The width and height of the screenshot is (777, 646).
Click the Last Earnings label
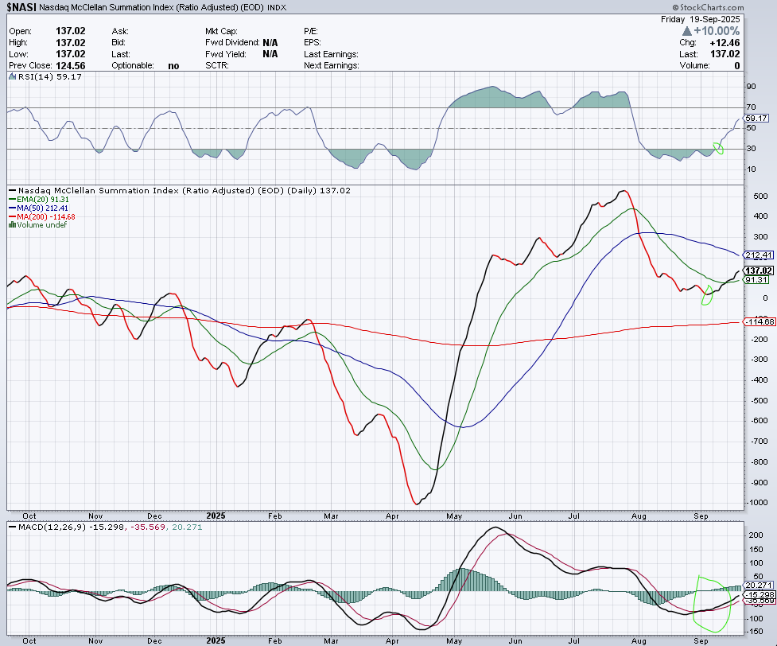331,54
